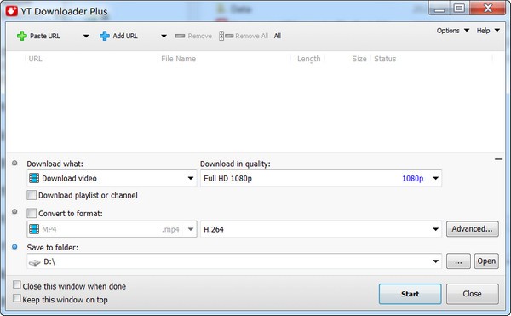Sort by the Length column header

(x=308, y=59)
